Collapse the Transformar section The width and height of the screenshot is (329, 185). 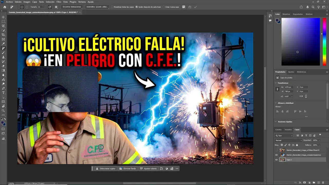276,83
